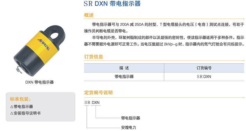Click the 订货编号 table column header
The height and width of the screenshot is (131, 246).
[x=204, y=68]
